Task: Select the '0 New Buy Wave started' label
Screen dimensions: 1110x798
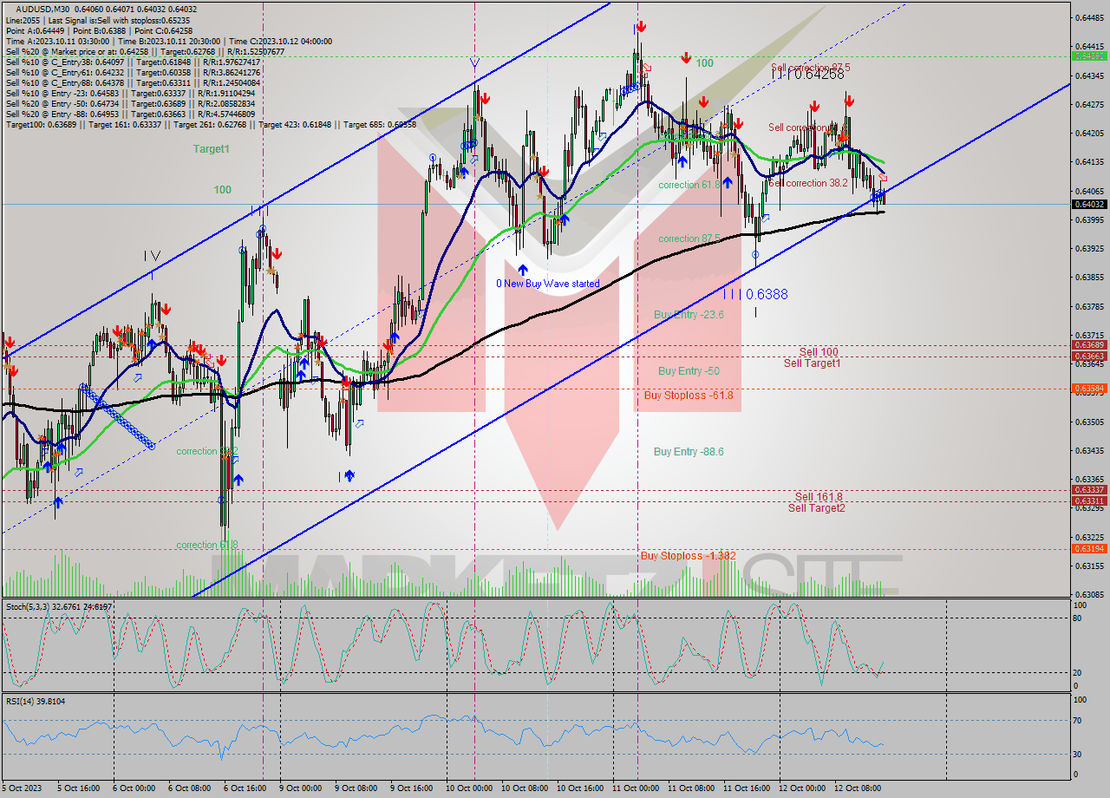Action: [547, 284]
